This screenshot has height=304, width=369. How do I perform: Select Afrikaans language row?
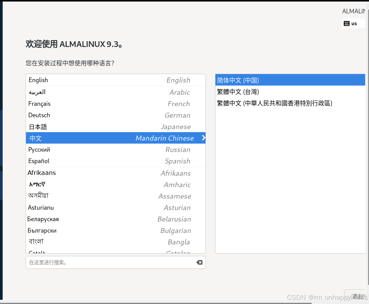point(115,173)
